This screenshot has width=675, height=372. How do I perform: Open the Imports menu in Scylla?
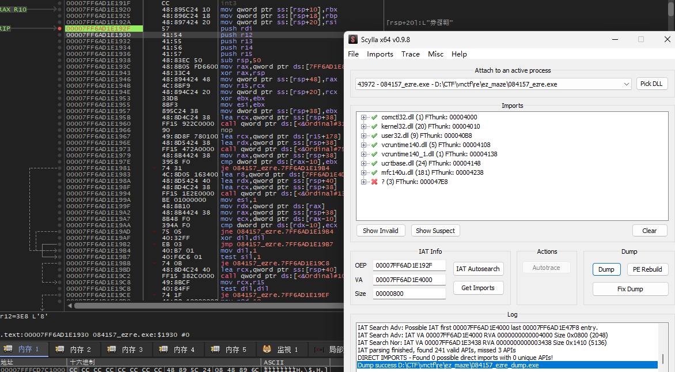pyautogui.click(x=380, y=54)
